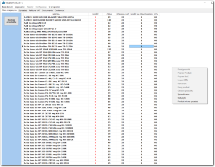Select the AAB Cooling AAB C7 row
The image size is (215, 167).
[x=91, y=26]
